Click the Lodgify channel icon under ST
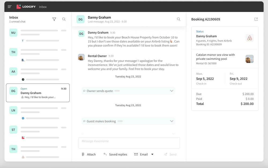The image size is (268, 168). pos(23,138)
